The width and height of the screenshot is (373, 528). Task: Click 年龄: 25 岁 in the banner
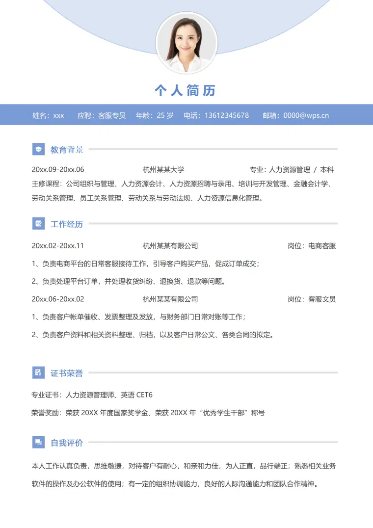(x=155, y=115)
